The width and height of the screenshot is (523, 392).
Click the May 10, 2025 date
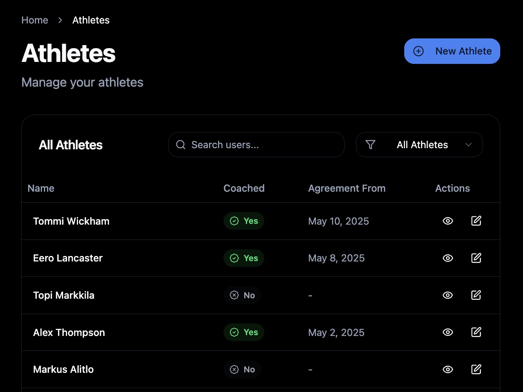339,221
